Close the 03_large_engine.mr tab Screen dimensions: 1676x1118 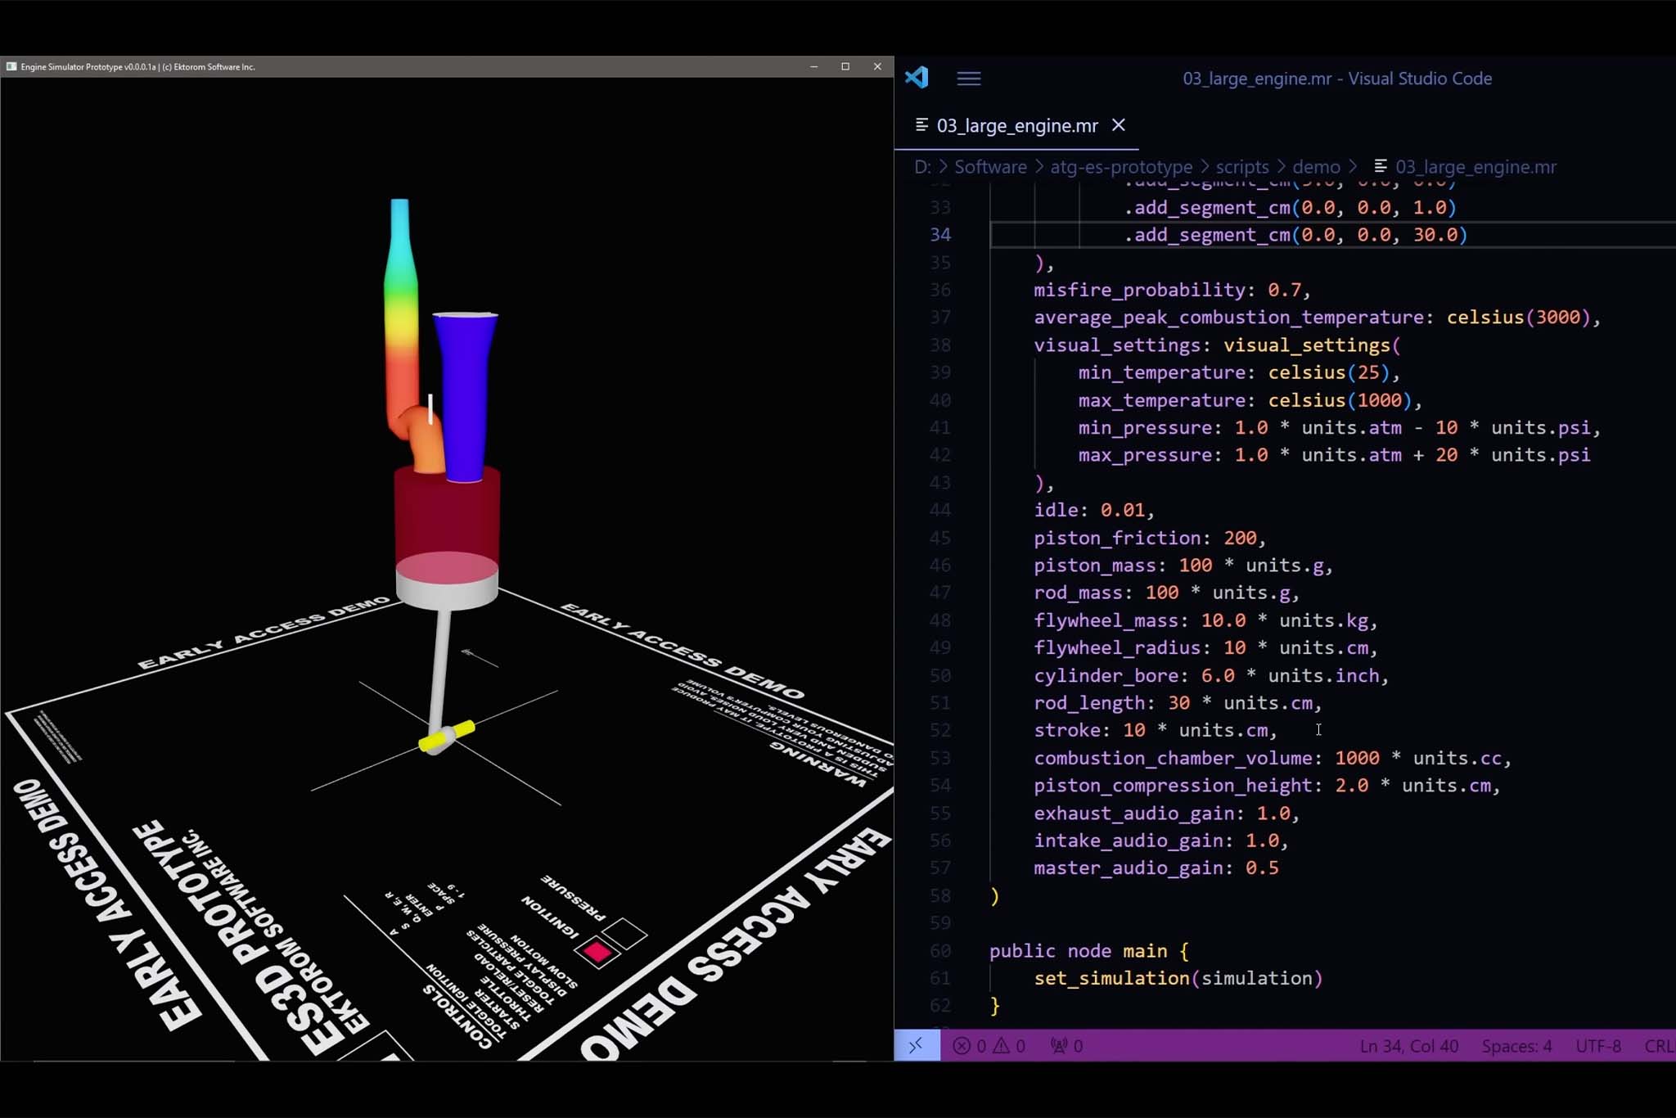[x=1118, y=125]
